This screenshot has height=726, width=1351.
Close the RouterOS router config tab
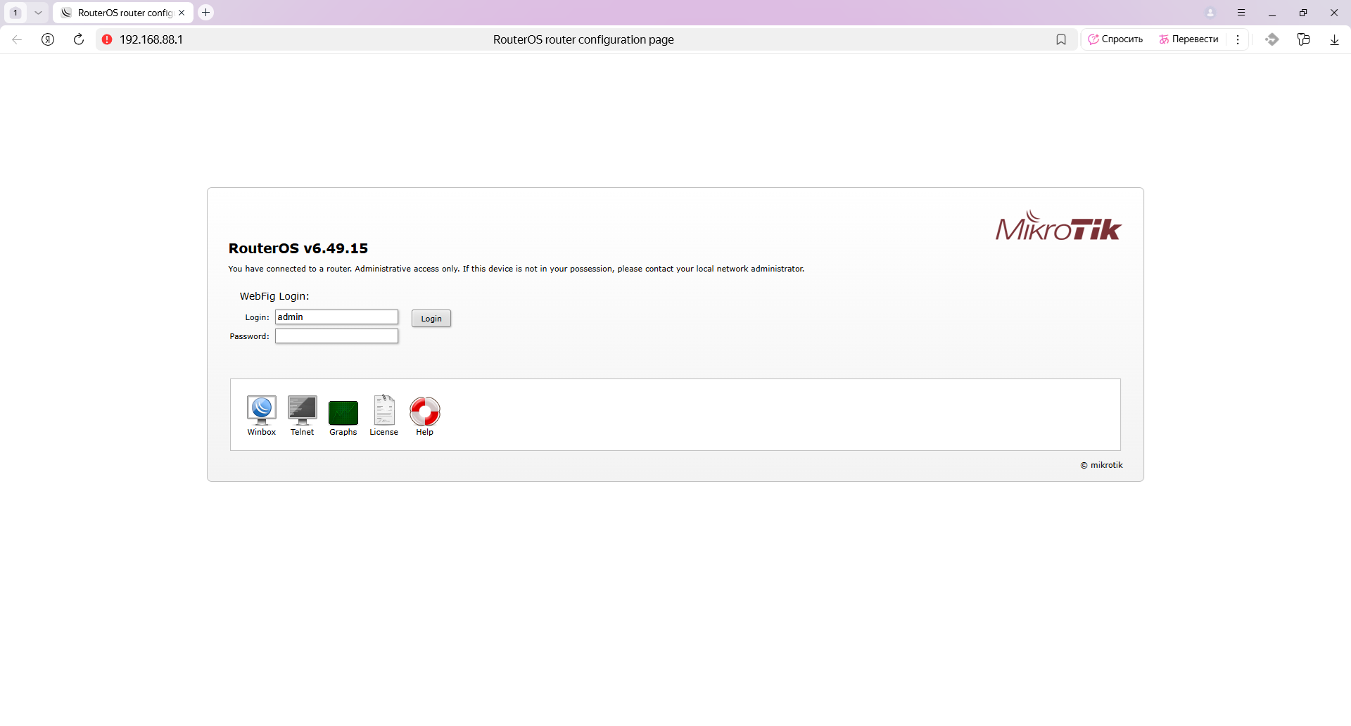[x=182, y=13]
